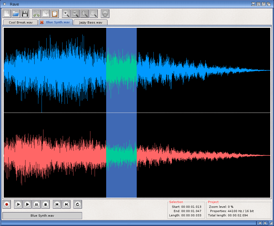Create a new audio file
The image size is (274, 226).
[7, 14]
